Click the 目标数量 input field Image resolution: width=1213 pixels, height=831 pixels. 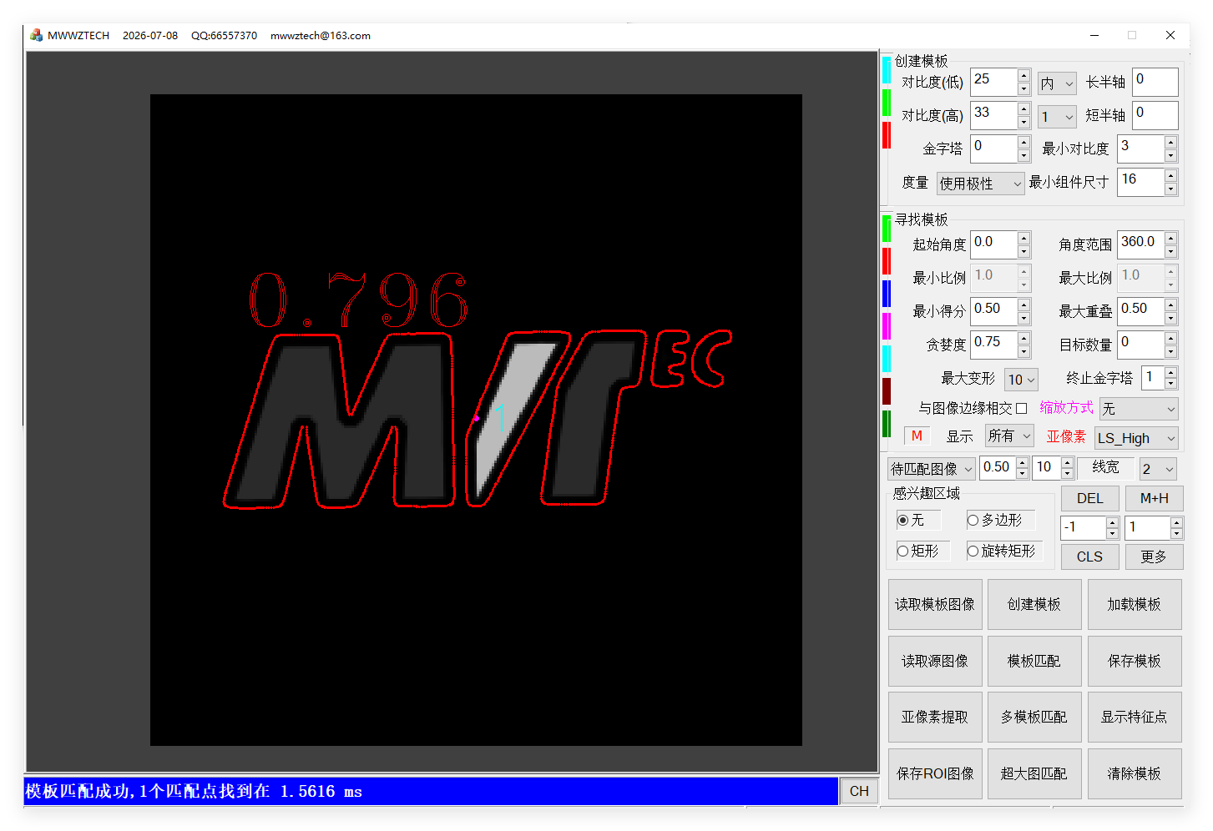pos(1141,345)
